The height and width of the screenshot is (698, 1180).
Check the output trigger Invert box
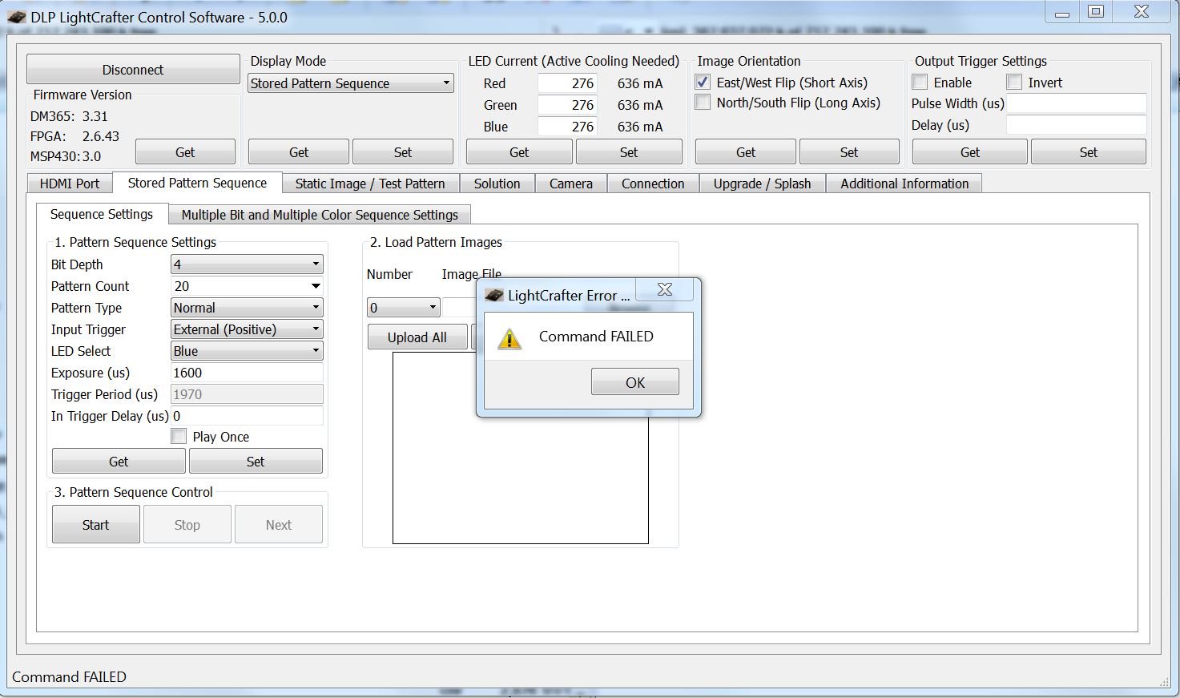(1014, 83)
